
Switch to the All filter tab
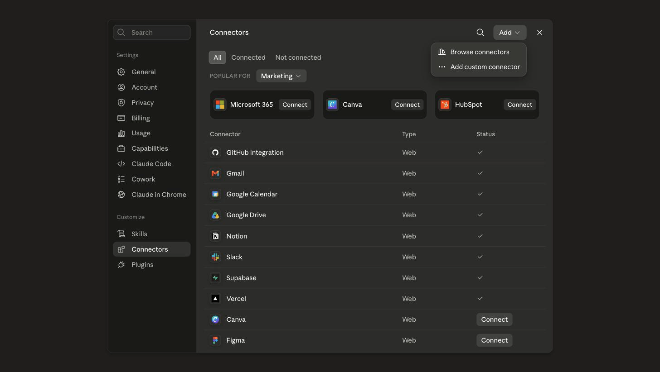point(217,57)
